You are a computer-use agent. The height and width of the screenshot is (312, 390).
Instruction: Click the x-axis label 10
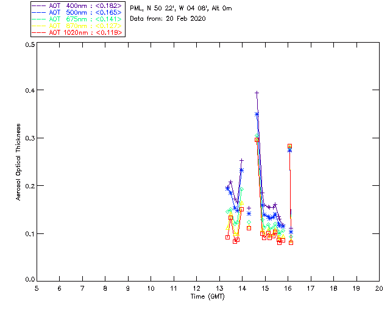(151, 289)
